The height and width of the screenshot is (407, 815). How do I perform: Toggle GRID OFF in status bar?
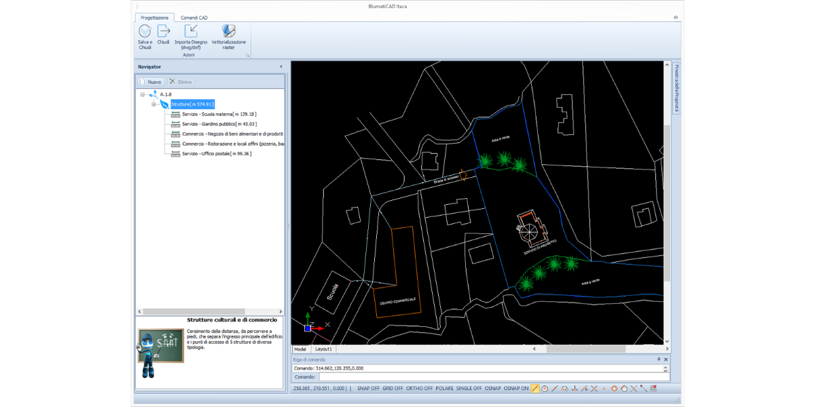(x=393, y=389)
